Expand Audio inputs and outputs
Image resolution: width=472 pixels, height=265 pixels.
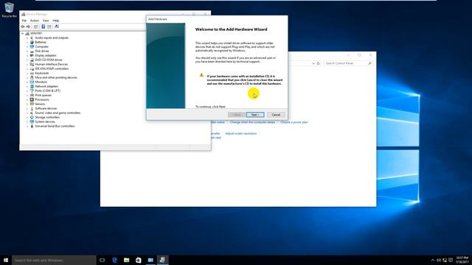point(27,38)
